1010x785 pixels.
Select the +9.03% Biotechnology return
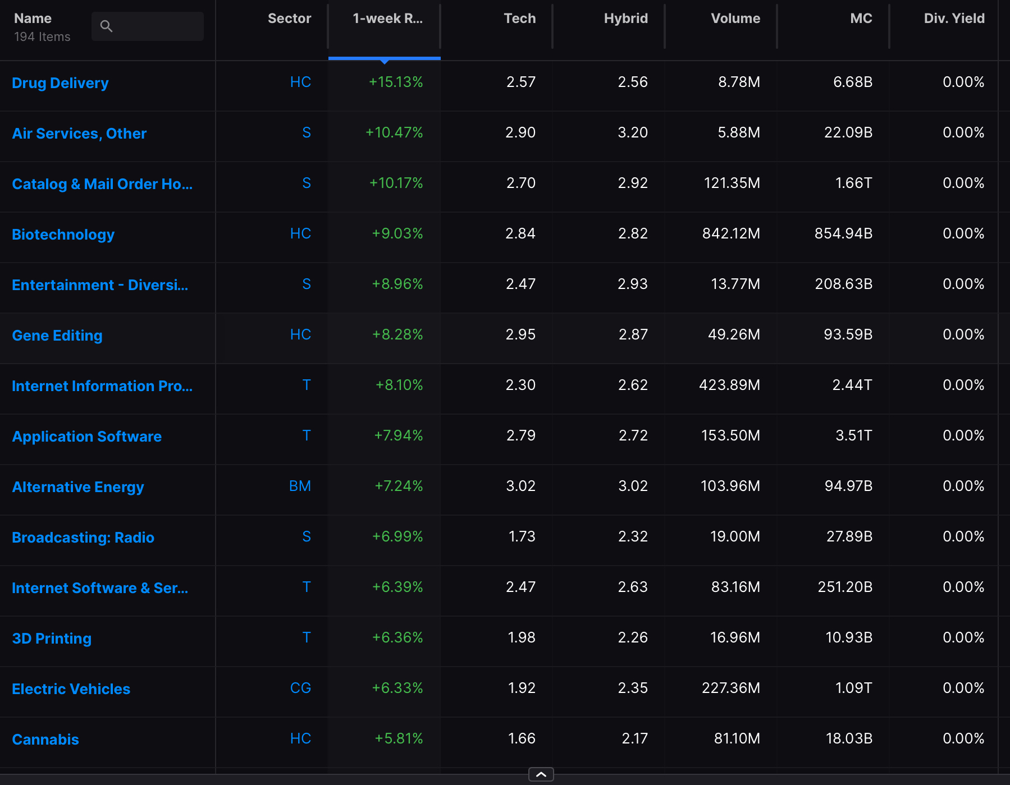tap(397, 233)
